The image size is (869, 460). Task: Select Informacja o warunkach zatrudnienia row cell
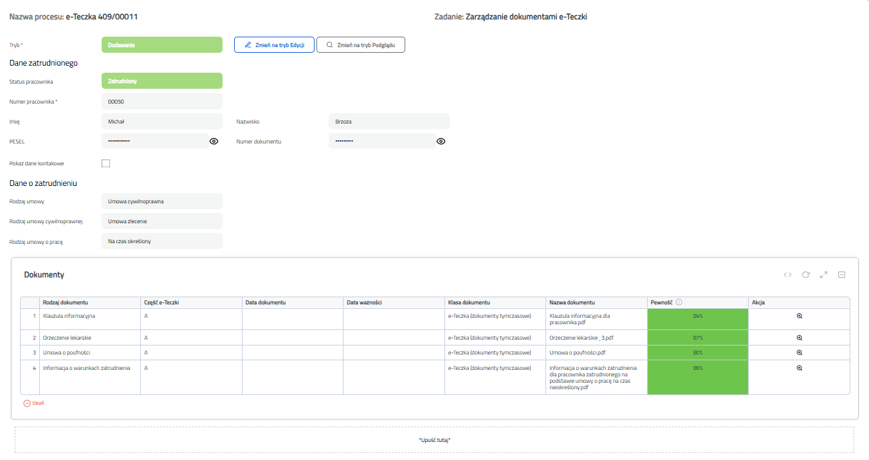point(90,377)
